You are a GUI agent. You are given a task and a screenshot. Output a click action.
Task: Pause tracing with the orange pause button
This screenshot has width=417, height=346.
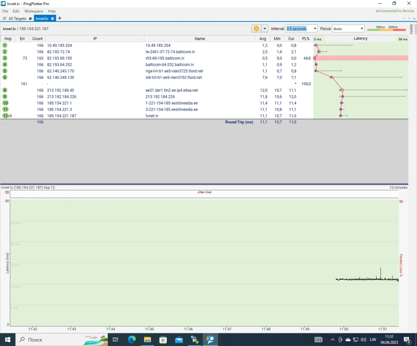[256, 28]
